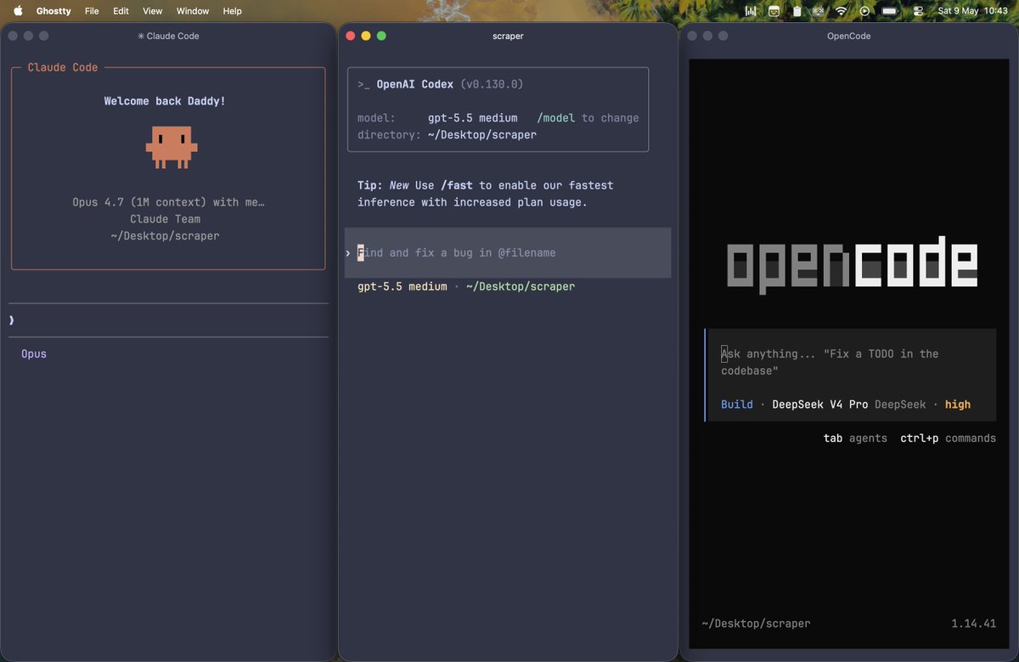Open the battery status menu
1019x662 pixels.
(889, 11)
